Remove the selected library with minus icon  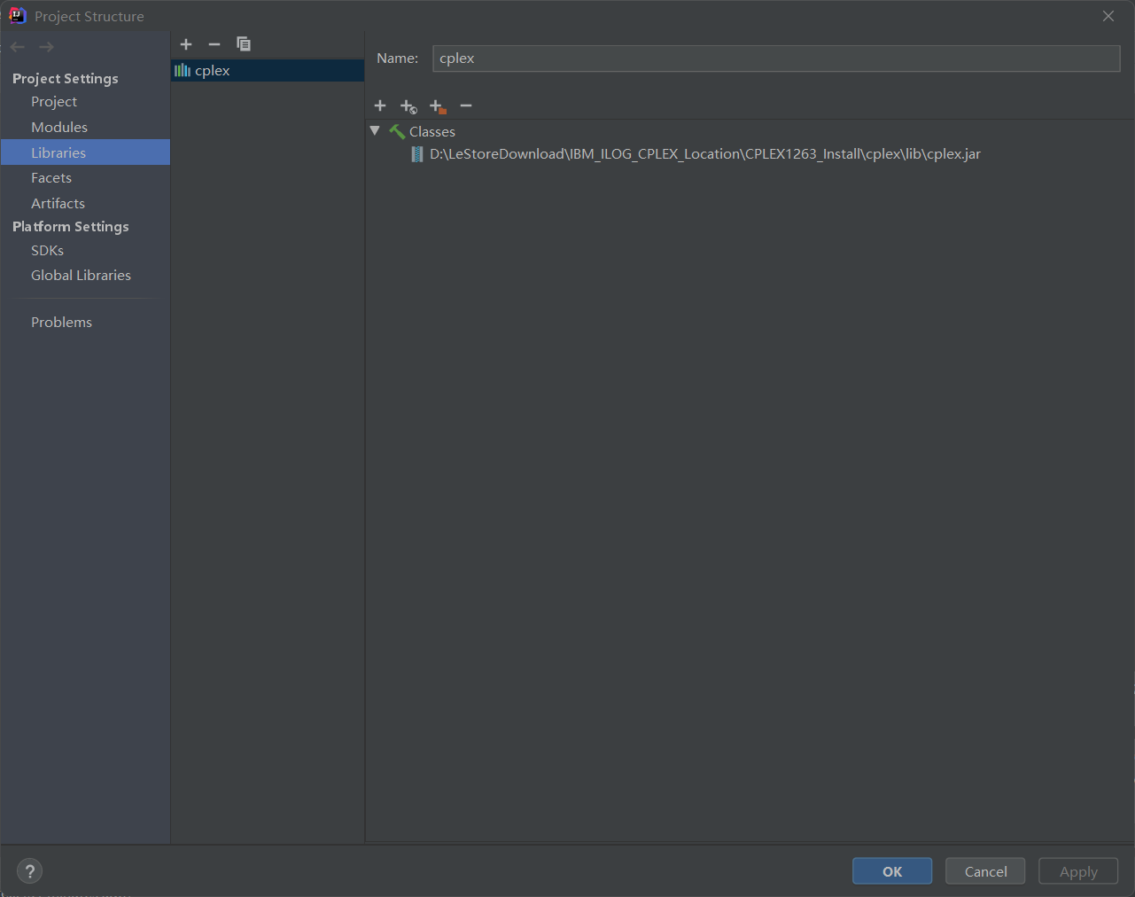(214, 44)
